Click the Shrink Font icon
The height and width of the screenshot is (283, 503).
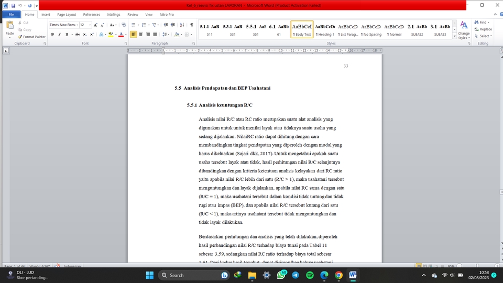point(102,25)
